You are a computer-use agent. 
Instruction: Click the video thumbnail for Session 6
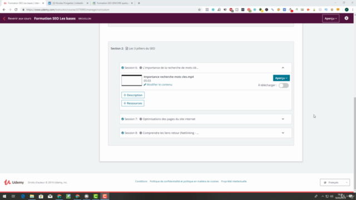pyautogui.click(x=132, y=81)
